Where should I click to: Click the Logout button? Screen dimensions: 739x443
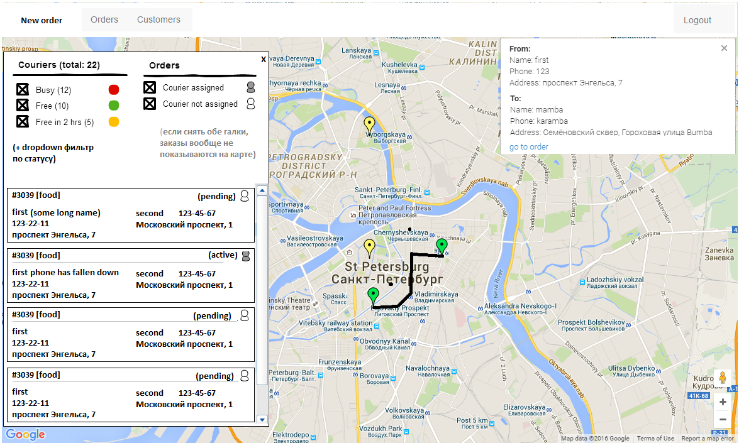[x=697, y=20]
